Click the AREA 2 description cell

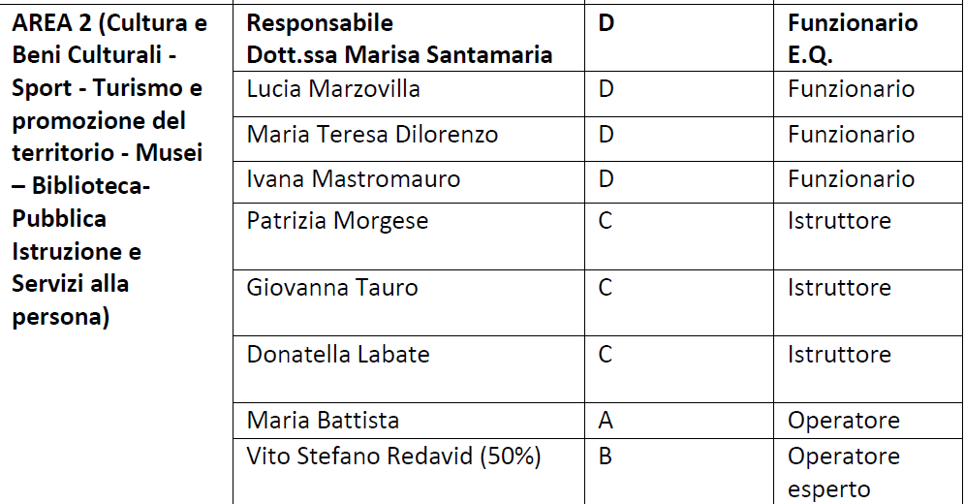(109, 170)
